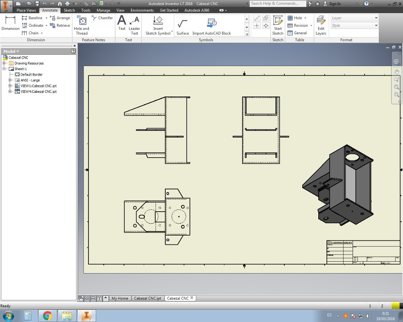The width and height of the screenshot is (403, 322).
Task: Switch to the Sketch ribbon tab
Action: [x=69, y=10]
